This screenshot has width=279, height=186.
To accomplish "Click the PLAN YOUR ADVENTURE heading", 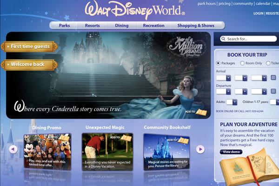I will 249,124.
